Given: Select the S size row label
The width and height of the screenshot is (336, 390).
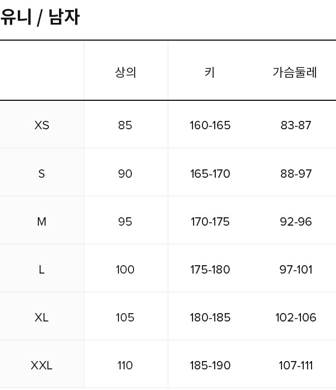Looking at the screenshot, I should pyautogui.click(x=42, y=174).
